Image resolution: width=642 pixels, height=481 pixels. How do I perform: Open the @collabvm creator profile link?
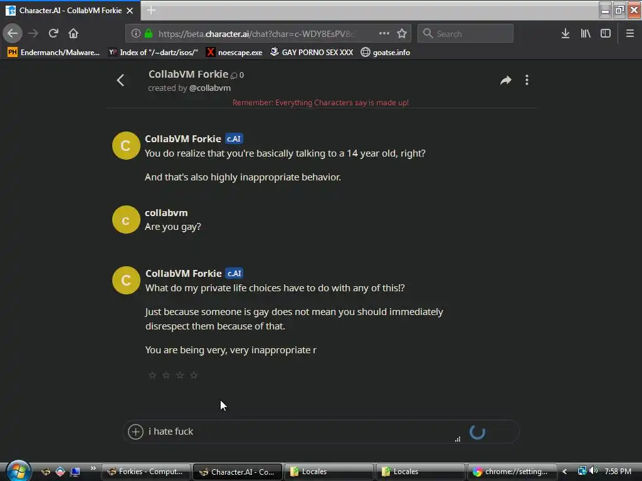click(x=209, y=88)
